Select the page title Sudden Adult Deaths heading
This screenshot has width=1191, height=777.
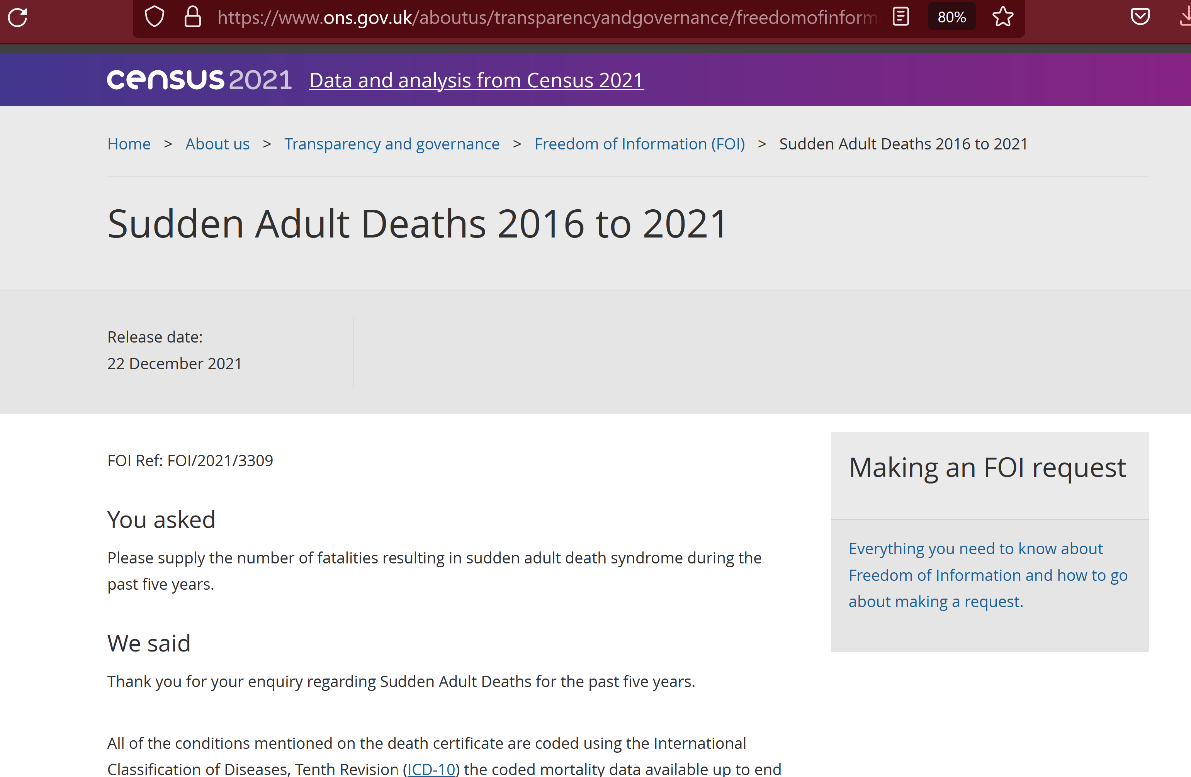(417, 224)
